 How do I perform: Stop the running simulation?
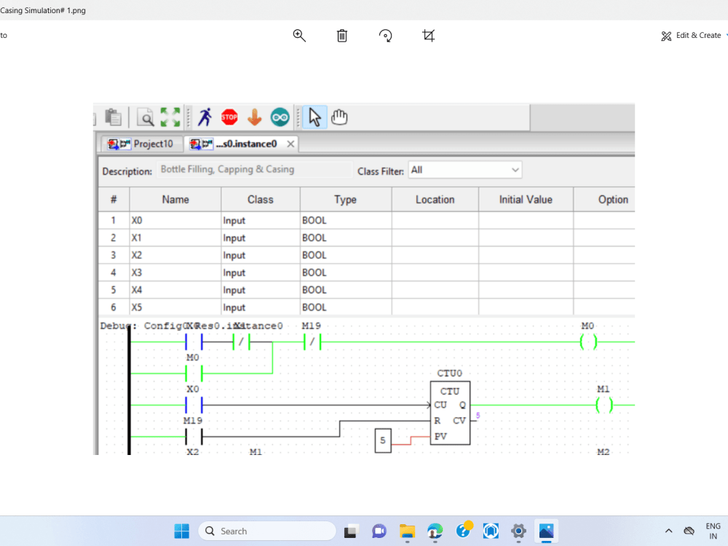pos(229,116)
